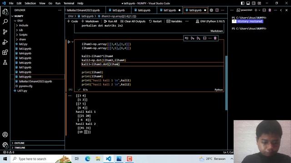Click the Windows Start button
Image resolution: width=291 pixels, height=163 pixels.
(5, 159)
